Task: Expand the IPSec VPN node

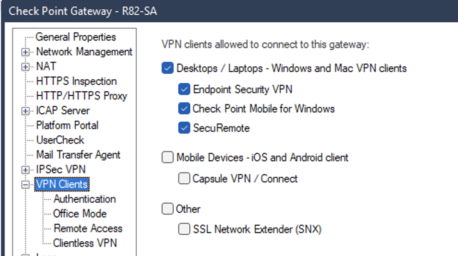Action: 25,170
